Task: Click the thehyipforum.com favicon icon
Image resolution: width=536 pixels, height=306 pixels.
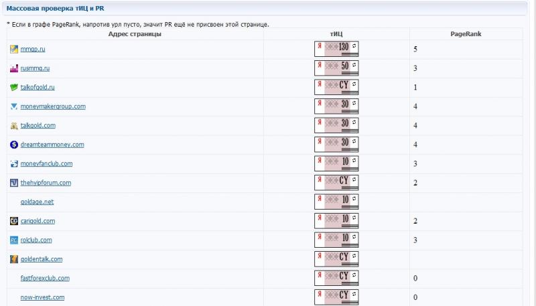Action: coord(14,183)
